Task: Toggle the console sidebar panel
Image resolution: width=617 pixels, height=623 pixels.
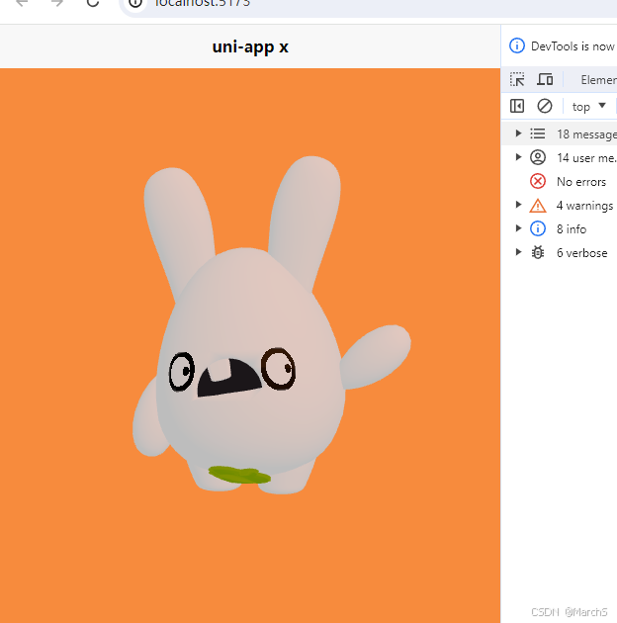Action: [x=517, y=106]
